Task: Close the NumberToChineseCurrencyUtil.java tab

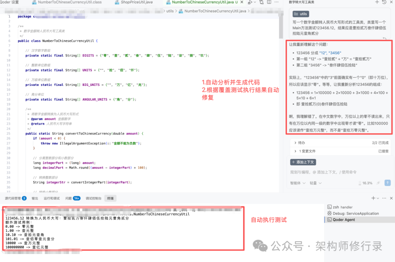Action: click(x=242, y=2)
